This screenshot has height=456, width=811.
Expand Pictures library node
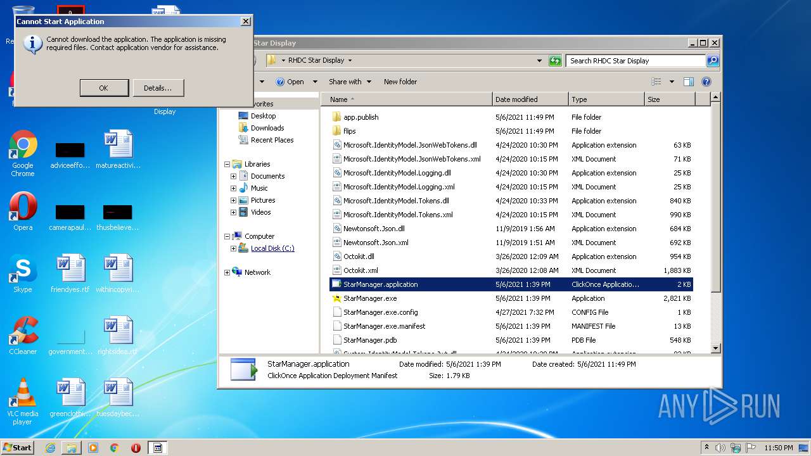tap(233, 200)
